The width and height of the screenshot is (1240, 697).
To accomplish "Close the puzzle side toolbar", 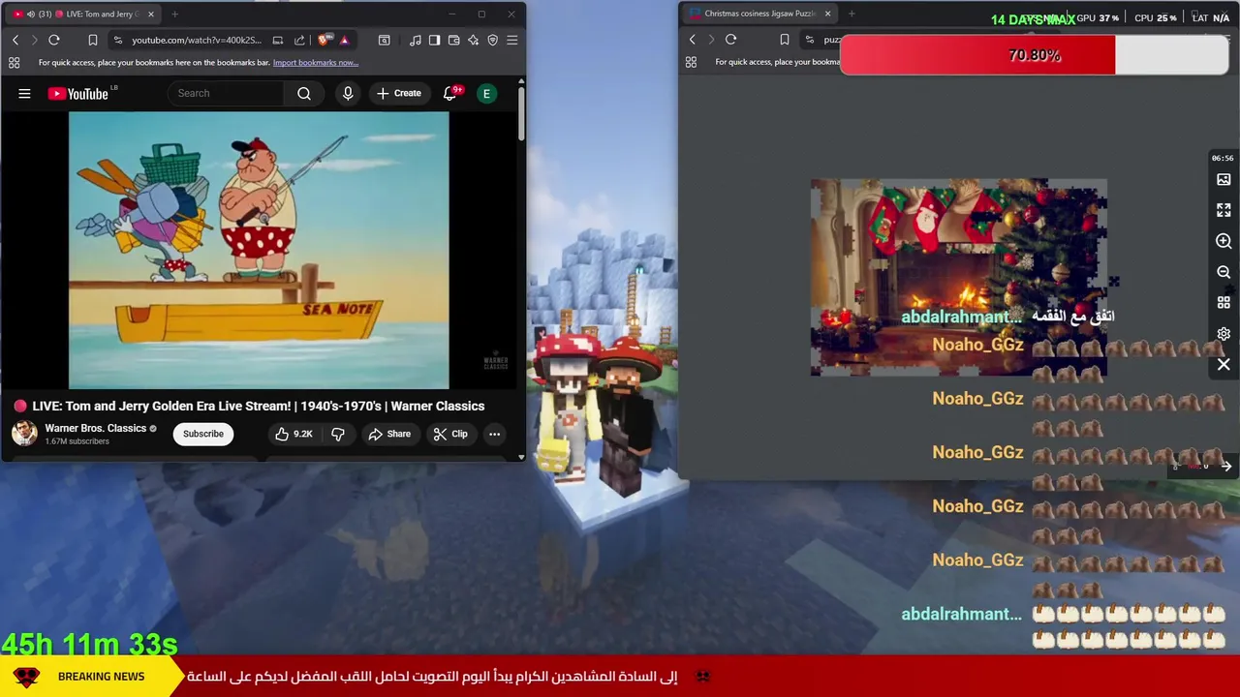I will click(x=1224, y=365).
